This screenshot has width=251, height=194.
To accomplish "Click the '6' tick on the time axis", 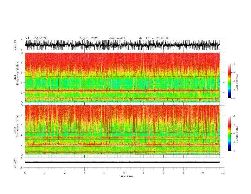I will (x=144, y=173).
